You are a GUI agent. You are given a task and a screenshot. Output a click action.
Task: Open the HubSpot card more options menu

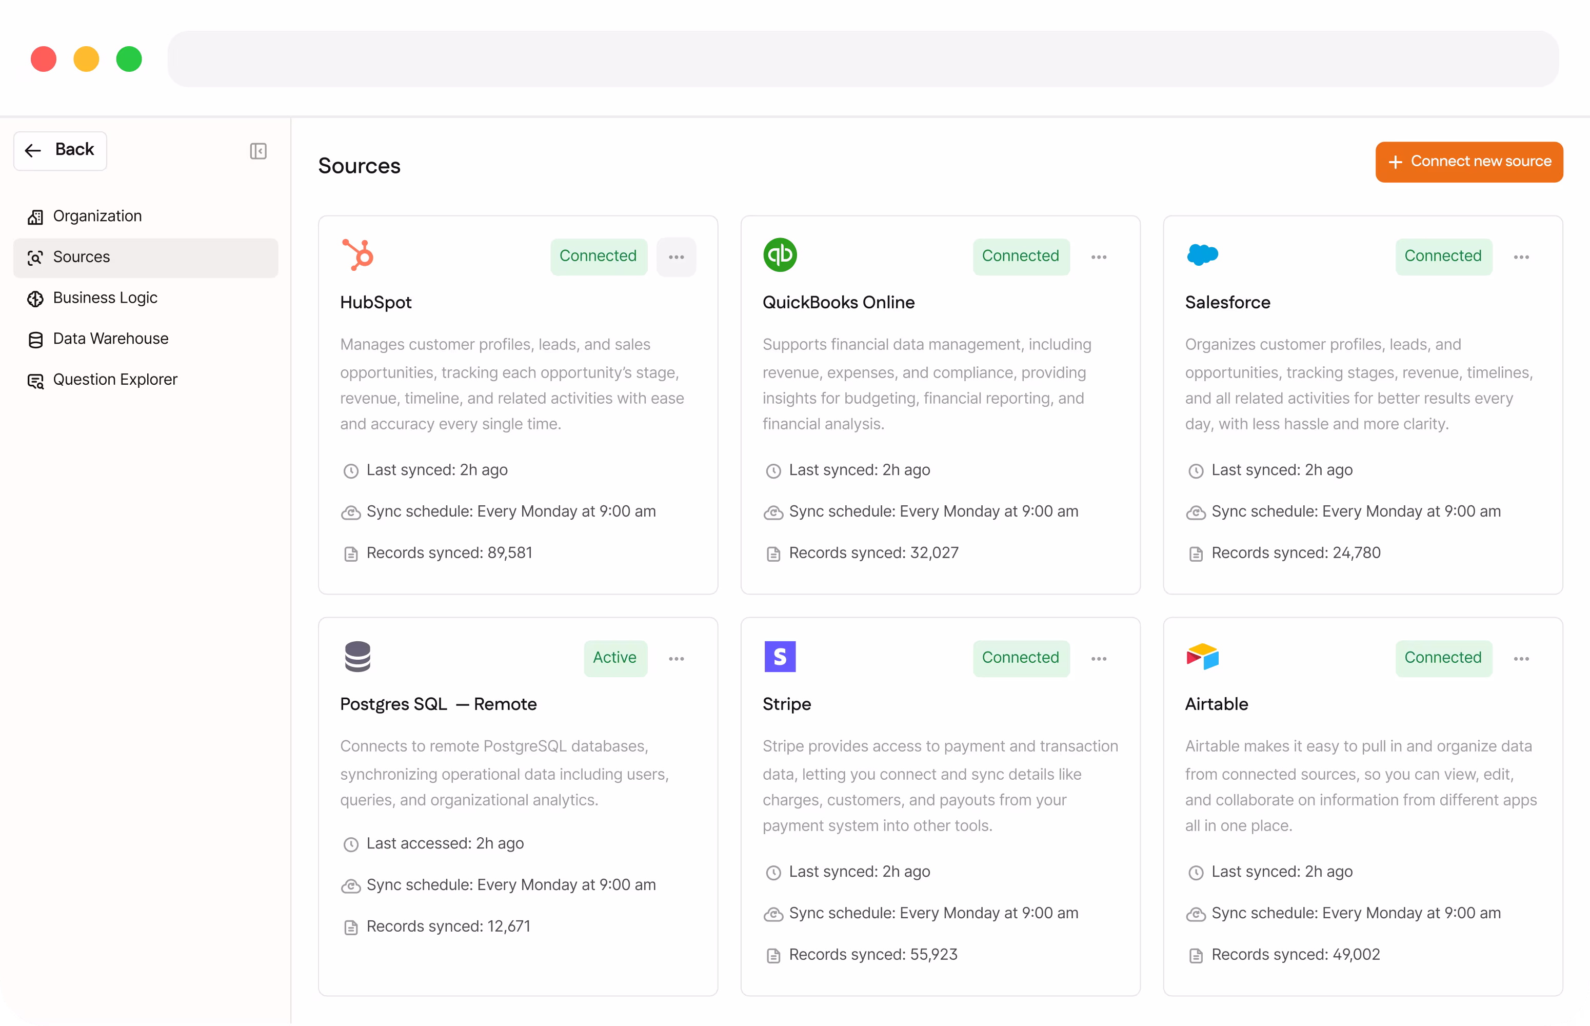point(676,256)
